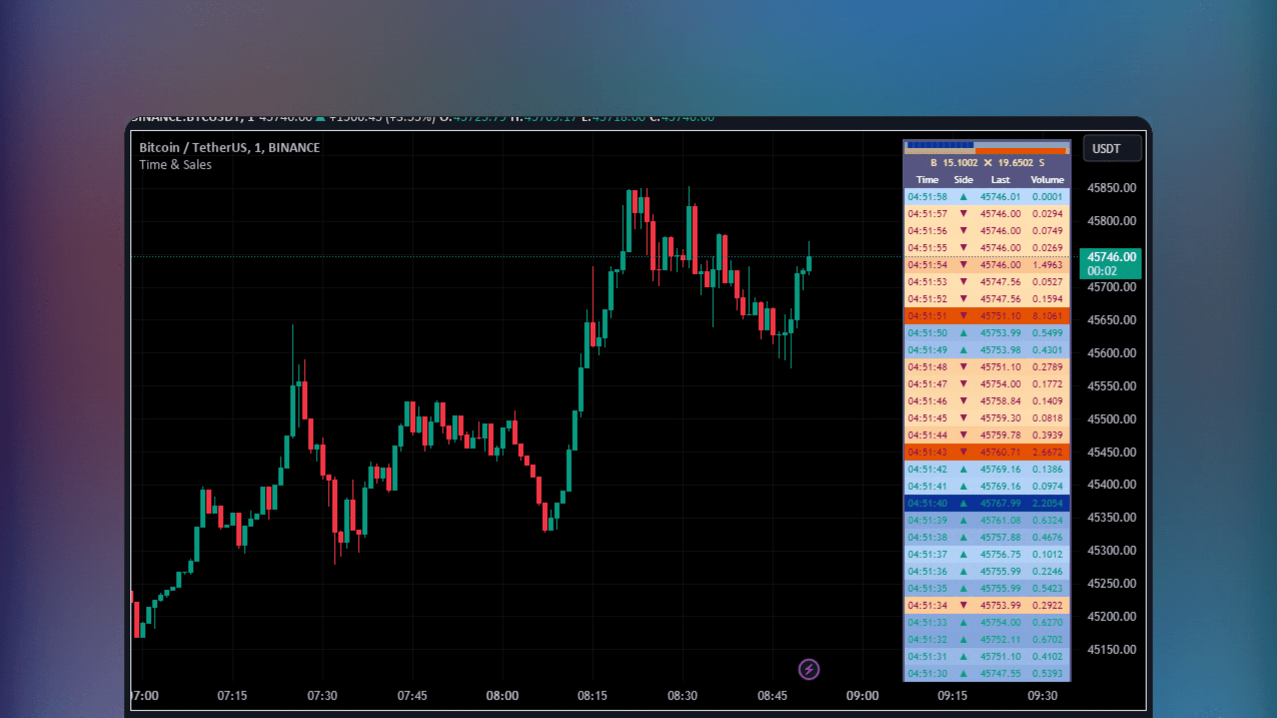The height and width of the screenshot is (718, 1277).
Task: Sort by the Last column header
Action: click(x=1000, y=179)
